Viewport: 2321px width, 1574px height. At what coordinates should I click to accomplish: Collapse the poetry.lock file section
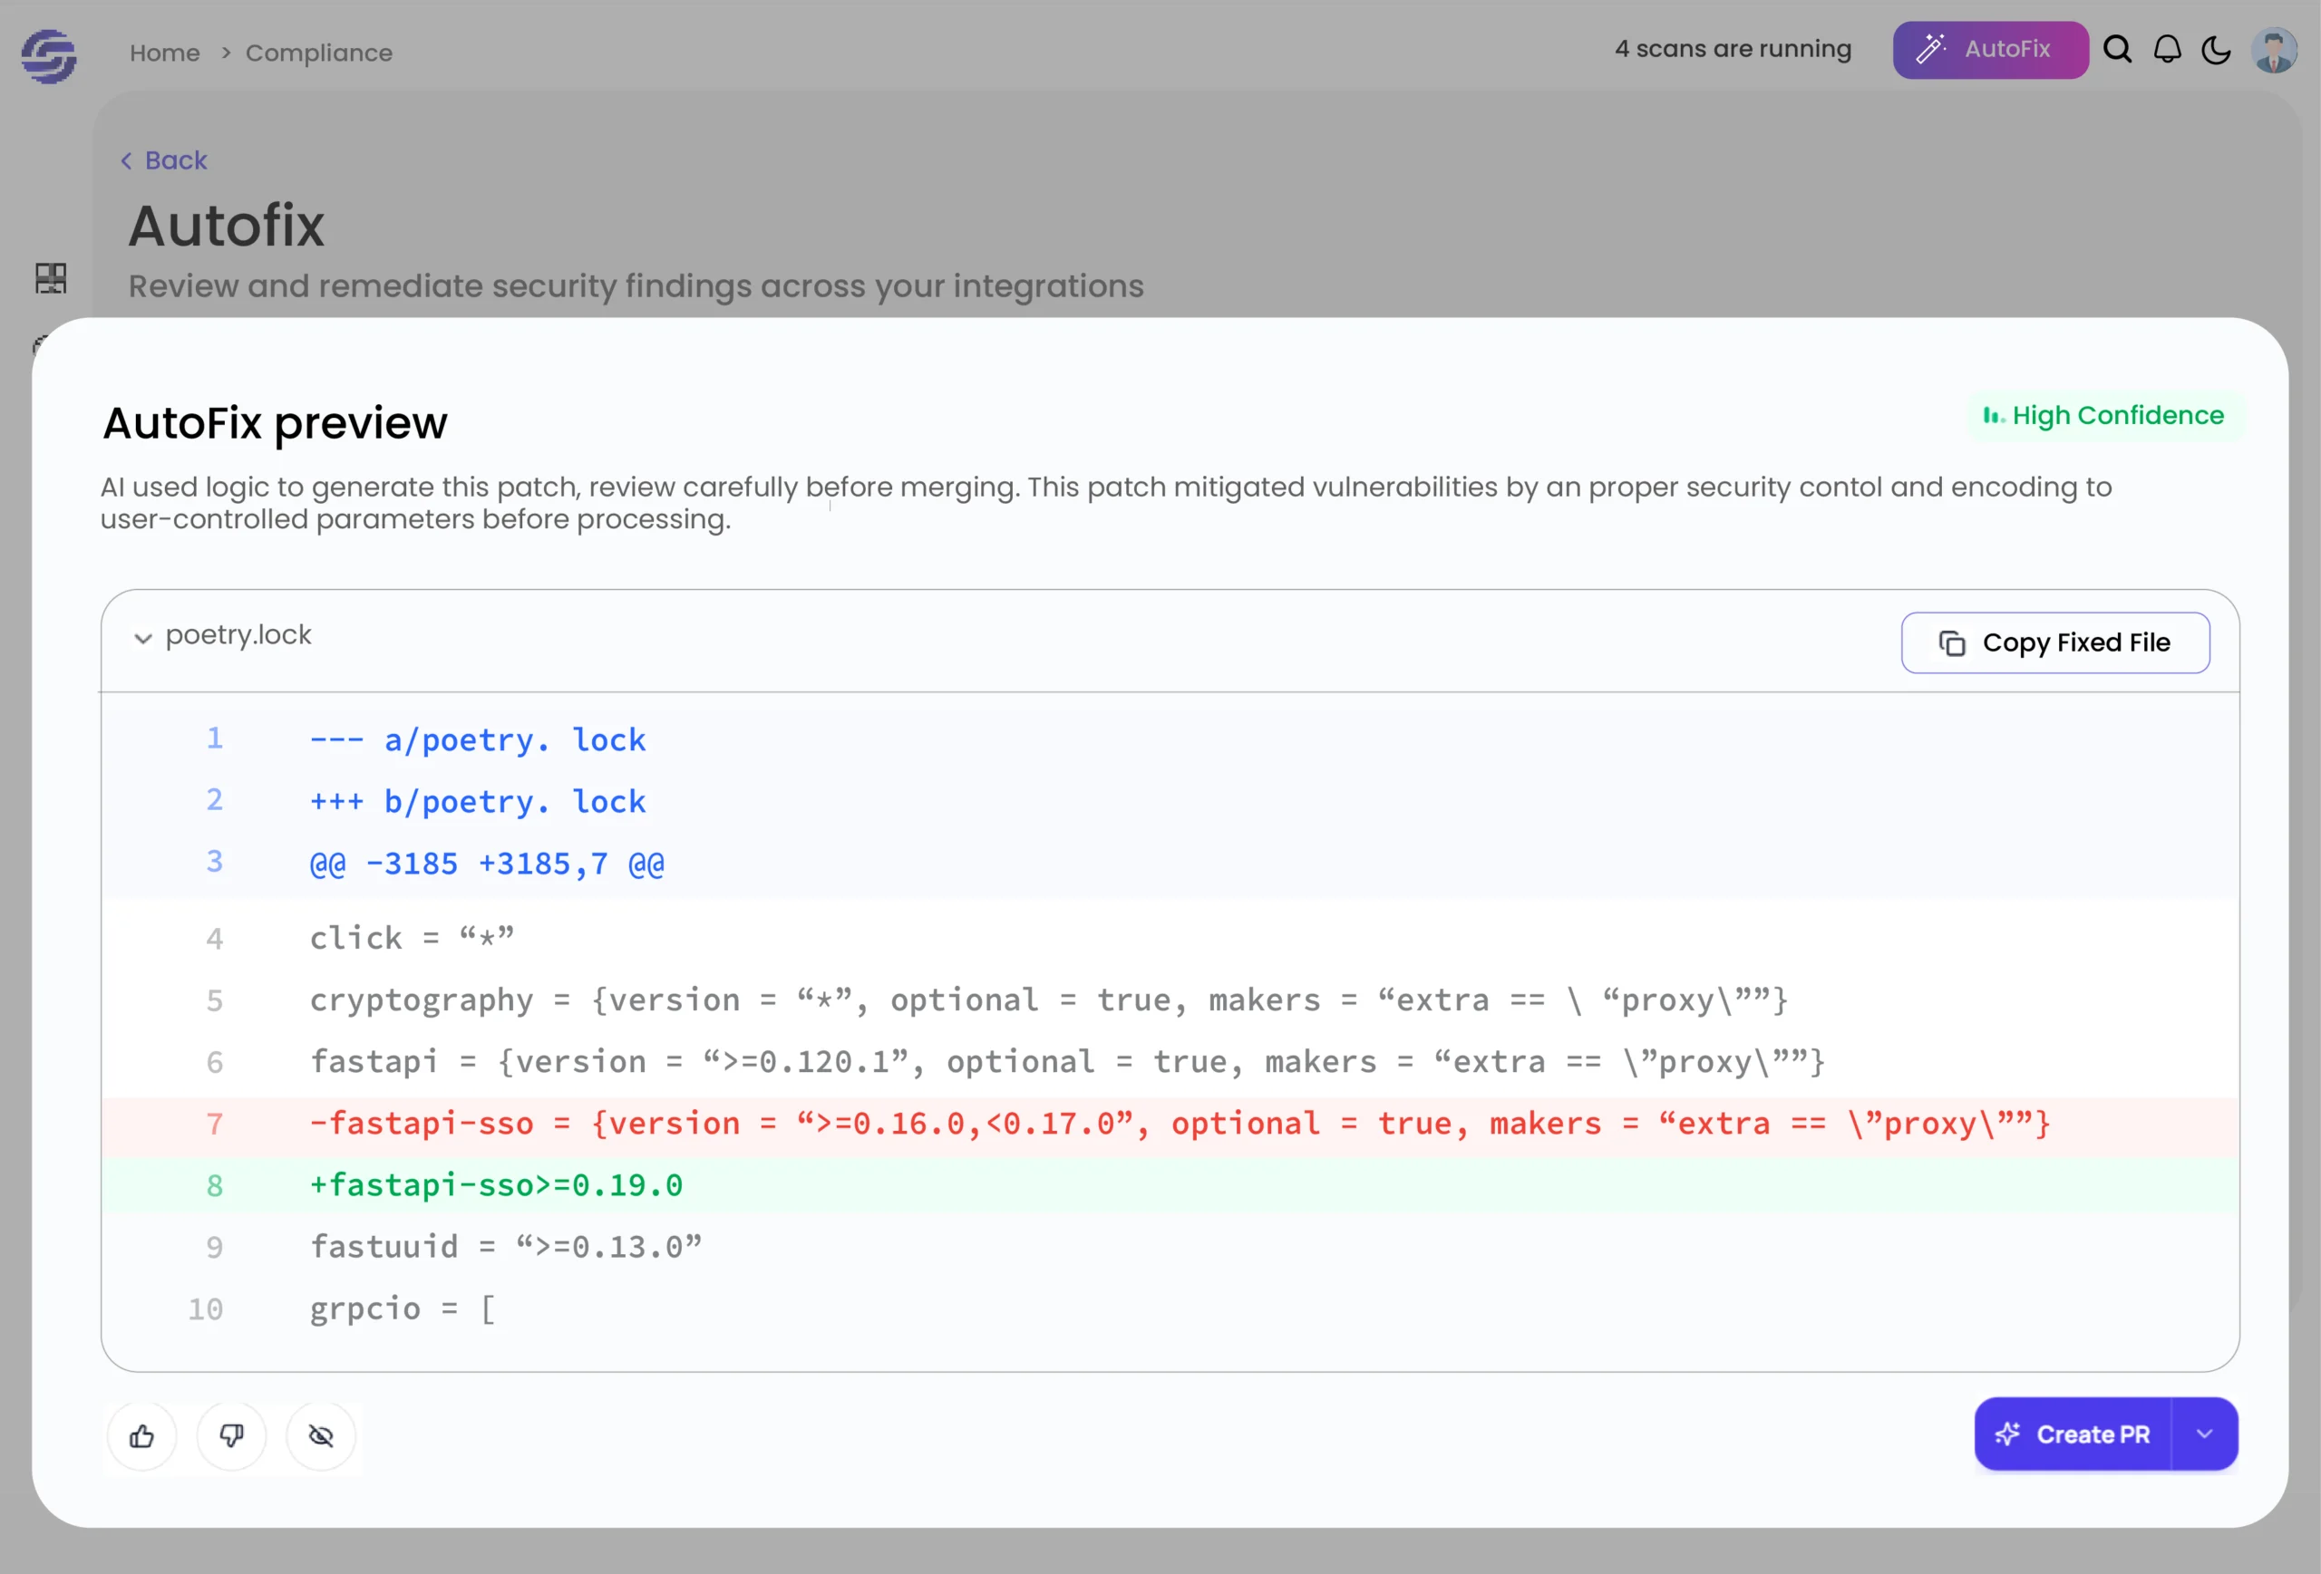143,638
